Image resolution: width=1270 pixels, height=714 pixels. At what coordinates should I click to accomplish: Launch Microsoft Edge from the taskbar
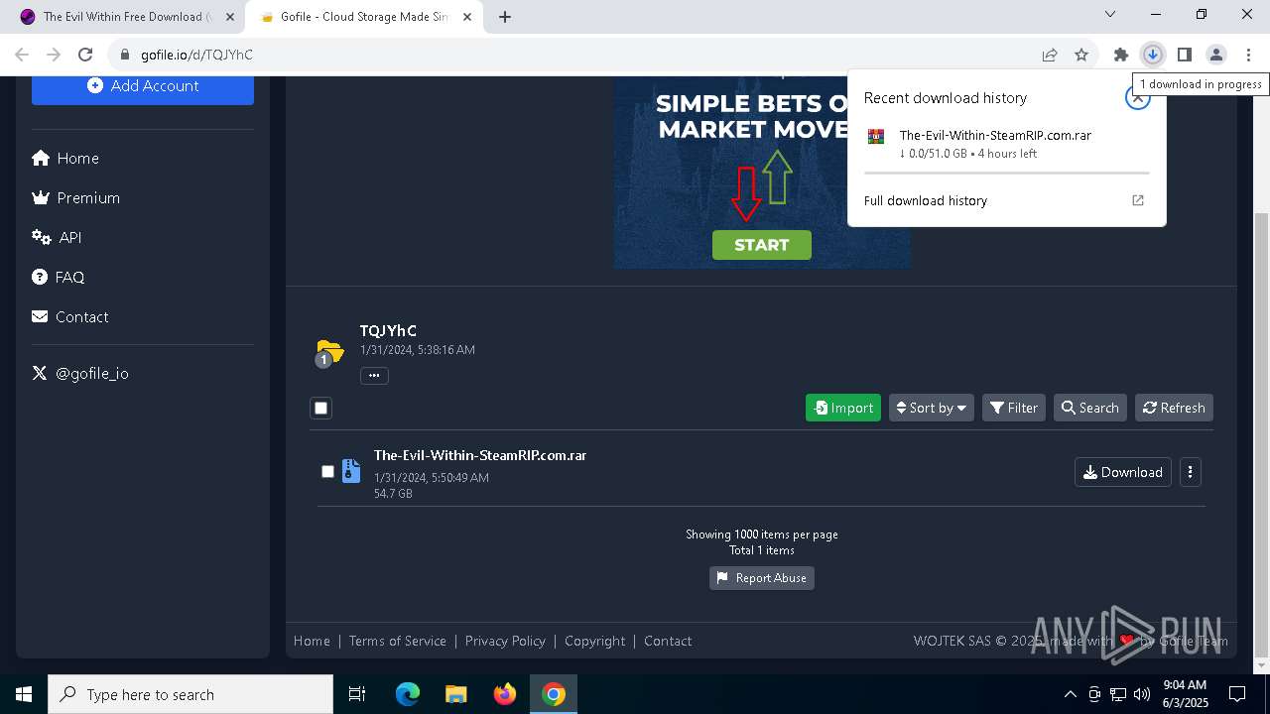coord(408,694)
